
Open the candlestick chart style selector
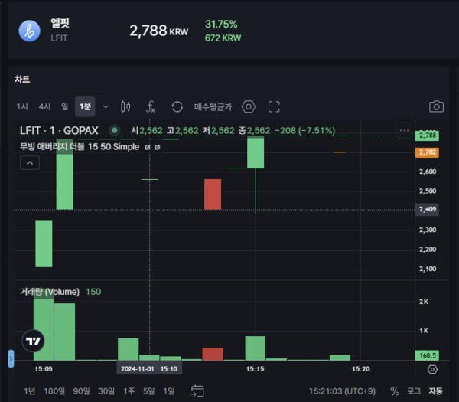point(126,107)
